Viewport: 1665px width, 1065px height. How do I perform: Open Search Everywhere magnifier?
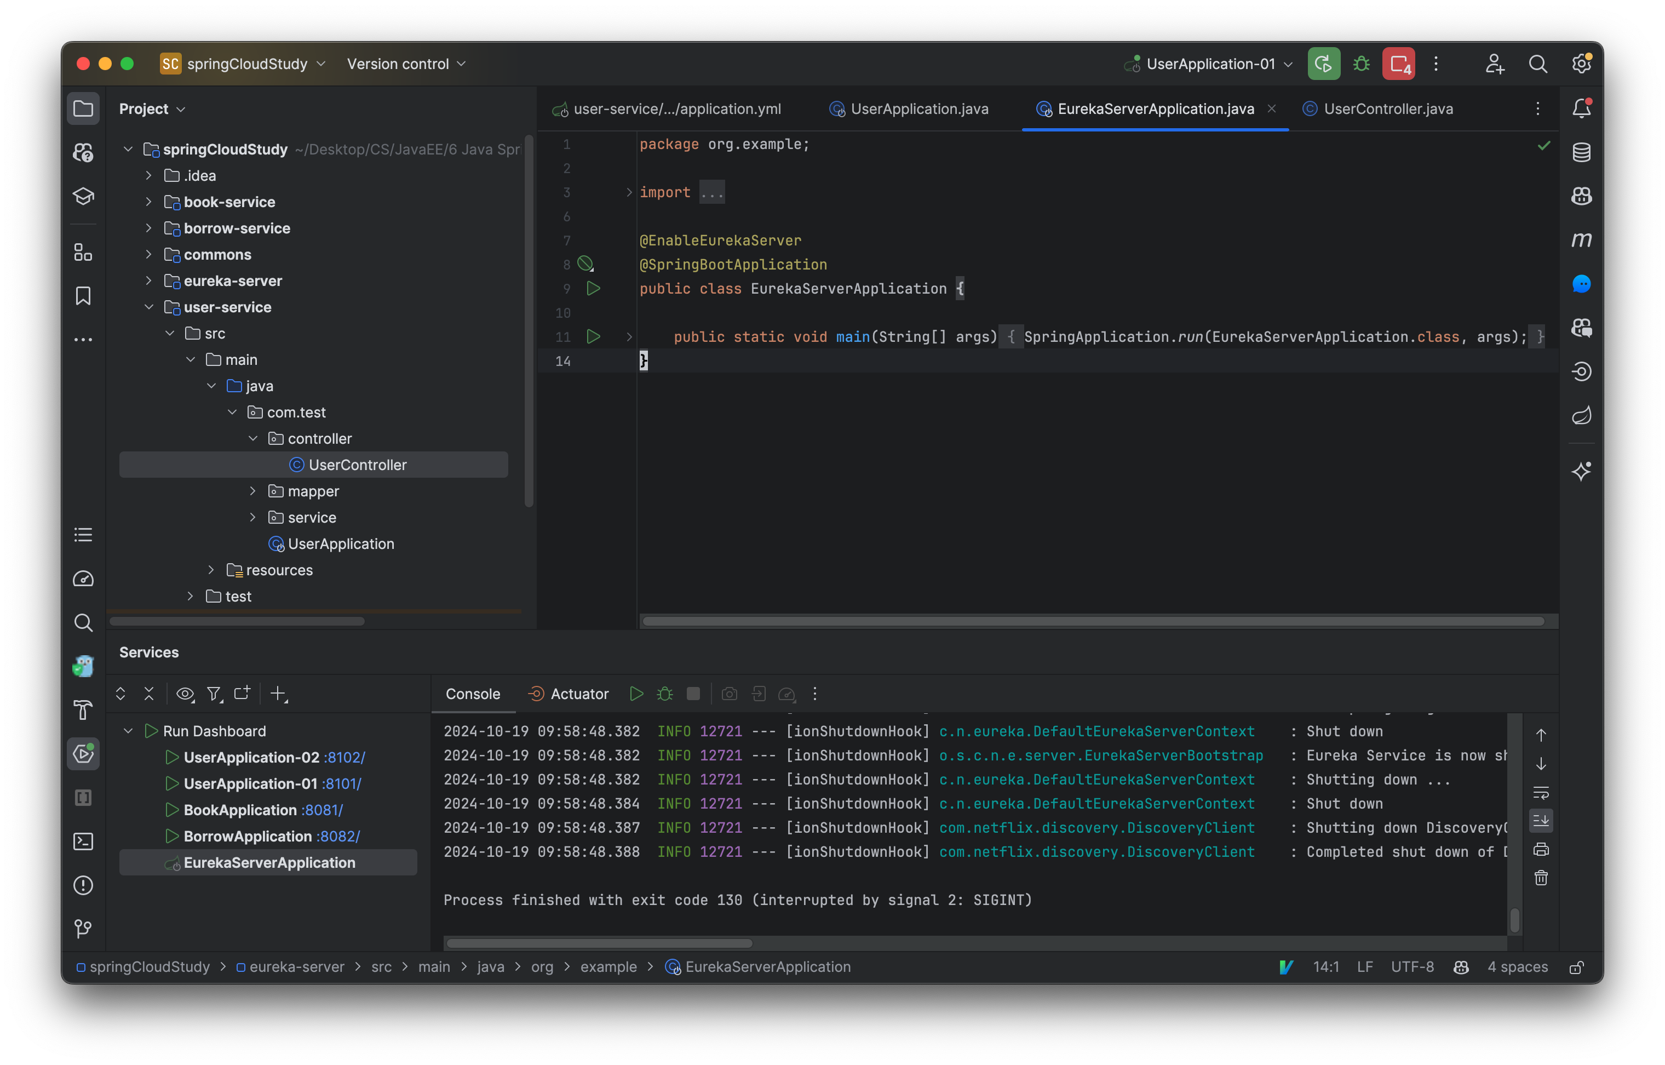coord(1538,64)
